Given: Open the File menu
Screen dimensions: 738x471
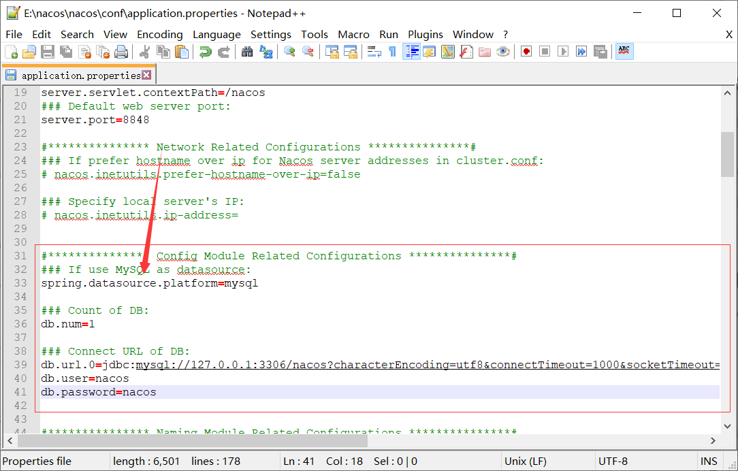Looking at the screenshot, I should (14, 34).
